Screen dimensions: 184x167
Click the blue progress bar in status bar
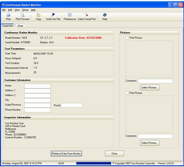(x=94, y=163)
